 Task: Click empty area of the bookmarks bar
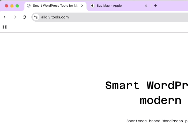point(94,27)
